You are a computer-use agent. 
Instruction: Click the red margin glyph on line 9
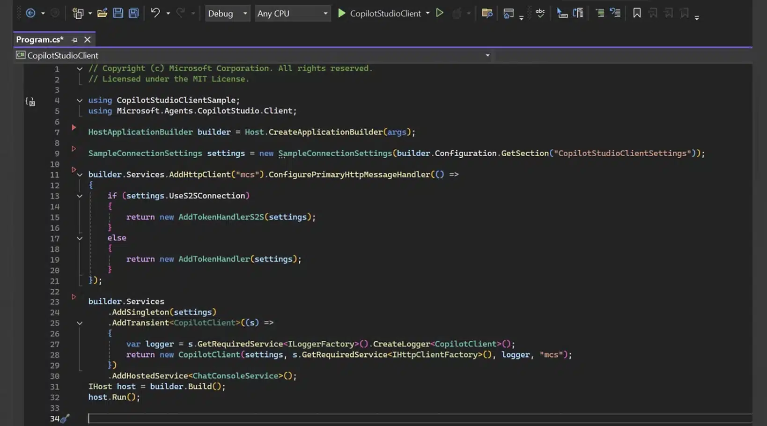[x=74, y=148]
